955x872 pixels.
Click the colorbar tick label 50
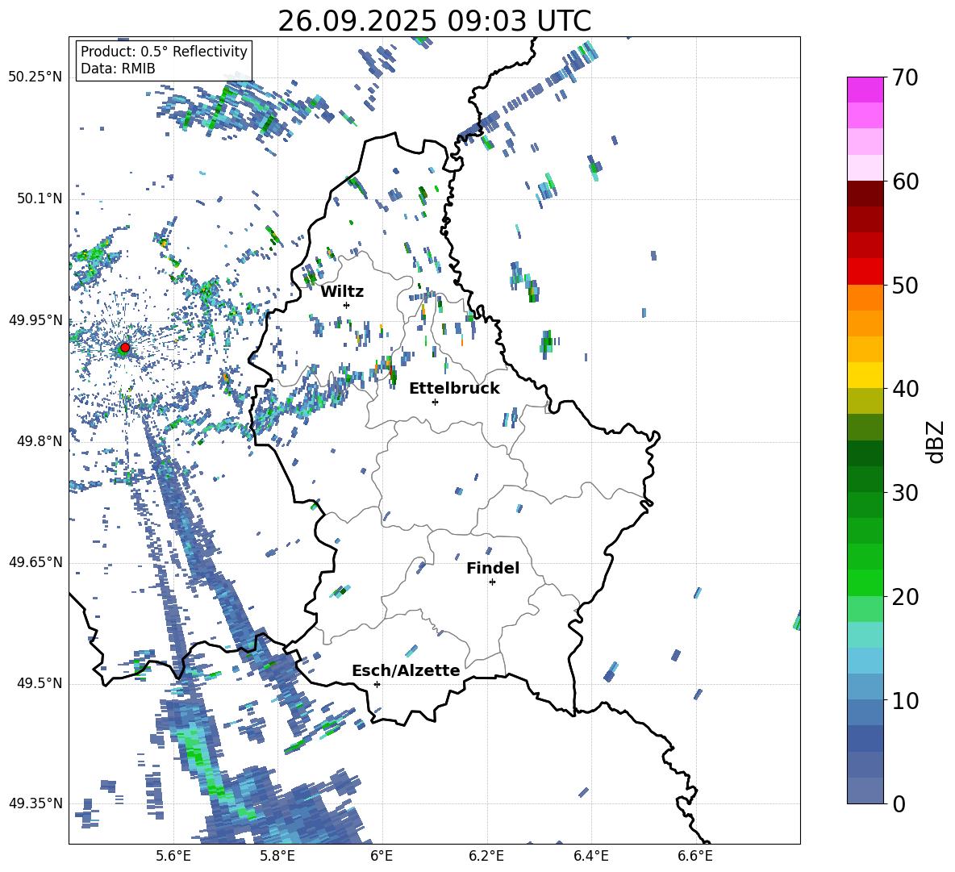(x=905, y=285)
